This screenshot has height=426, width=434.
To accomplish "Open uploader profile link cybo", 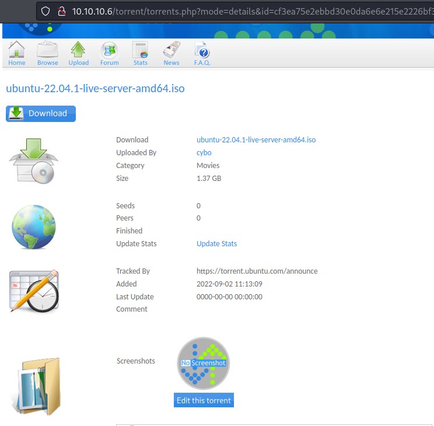I will point(204,152).
